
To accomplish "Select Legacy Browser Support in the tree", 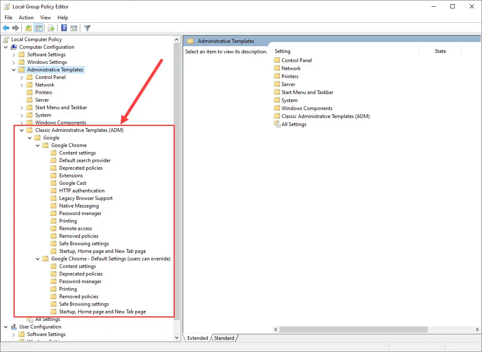I will point(86,198).
